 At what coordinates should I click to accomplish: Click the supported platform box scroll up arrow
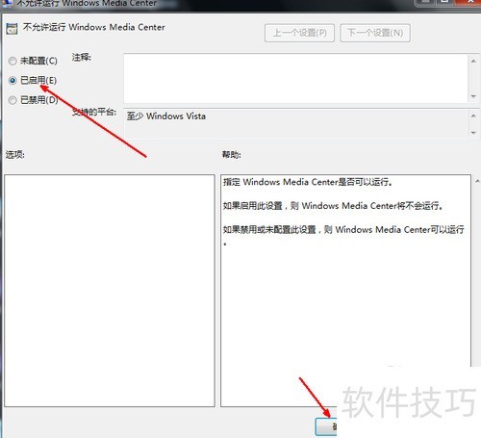(x=473, y=116)
